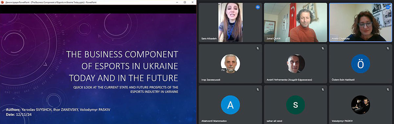
Task: Click the muted mic icon on Allahverdi Məmmədov's tile
Action: click(x=258, y=89)
